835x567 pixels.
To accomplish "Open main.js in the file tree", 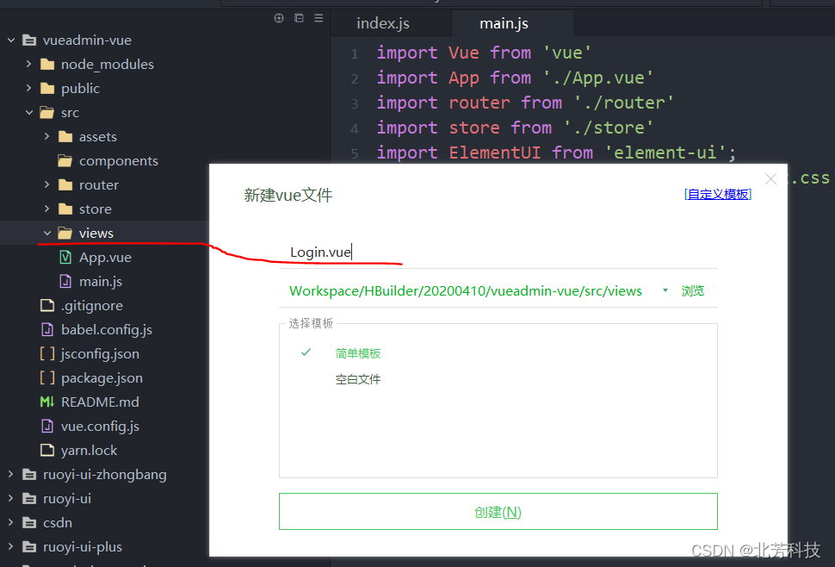I will pyautogui.click(x=101, y=282).
